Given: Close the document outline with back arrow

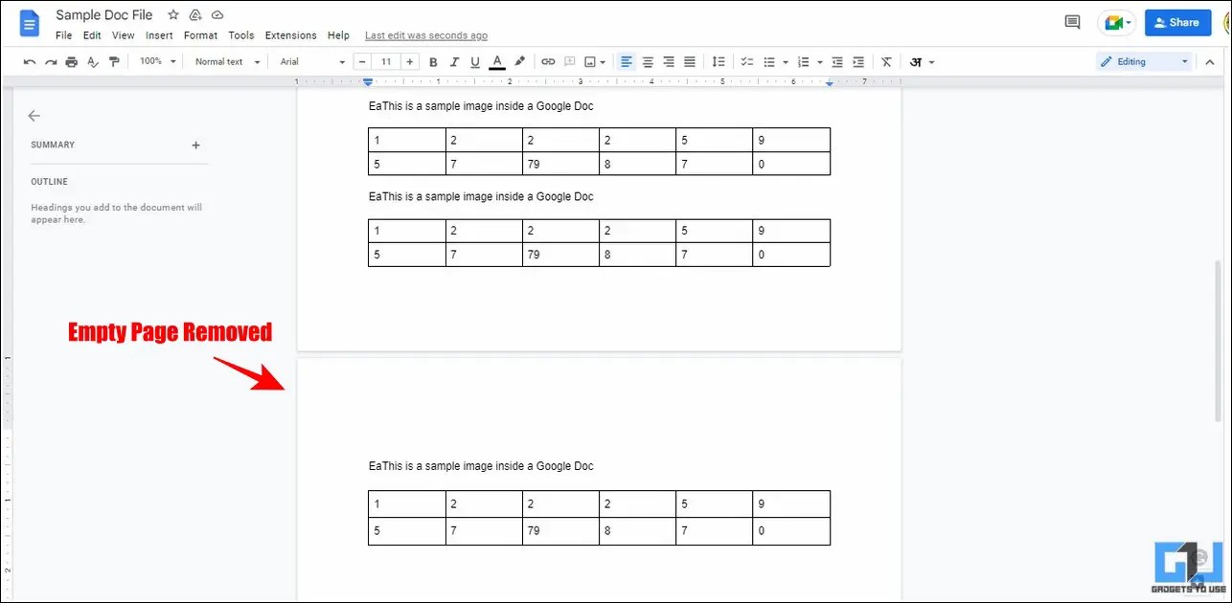Looking at the screenshot, I should 34,116.
